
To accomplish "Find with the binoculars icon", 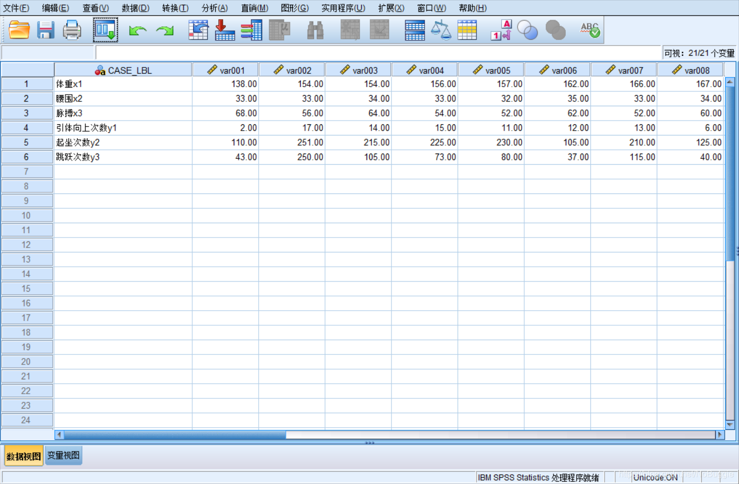I will [x=315, y=30].
